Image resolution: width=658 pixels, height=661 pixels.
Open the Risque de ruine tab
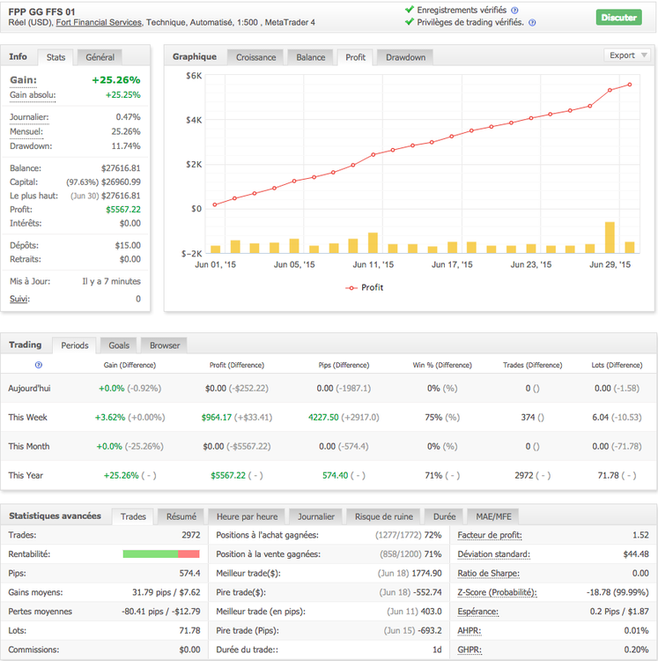[383, 516]
